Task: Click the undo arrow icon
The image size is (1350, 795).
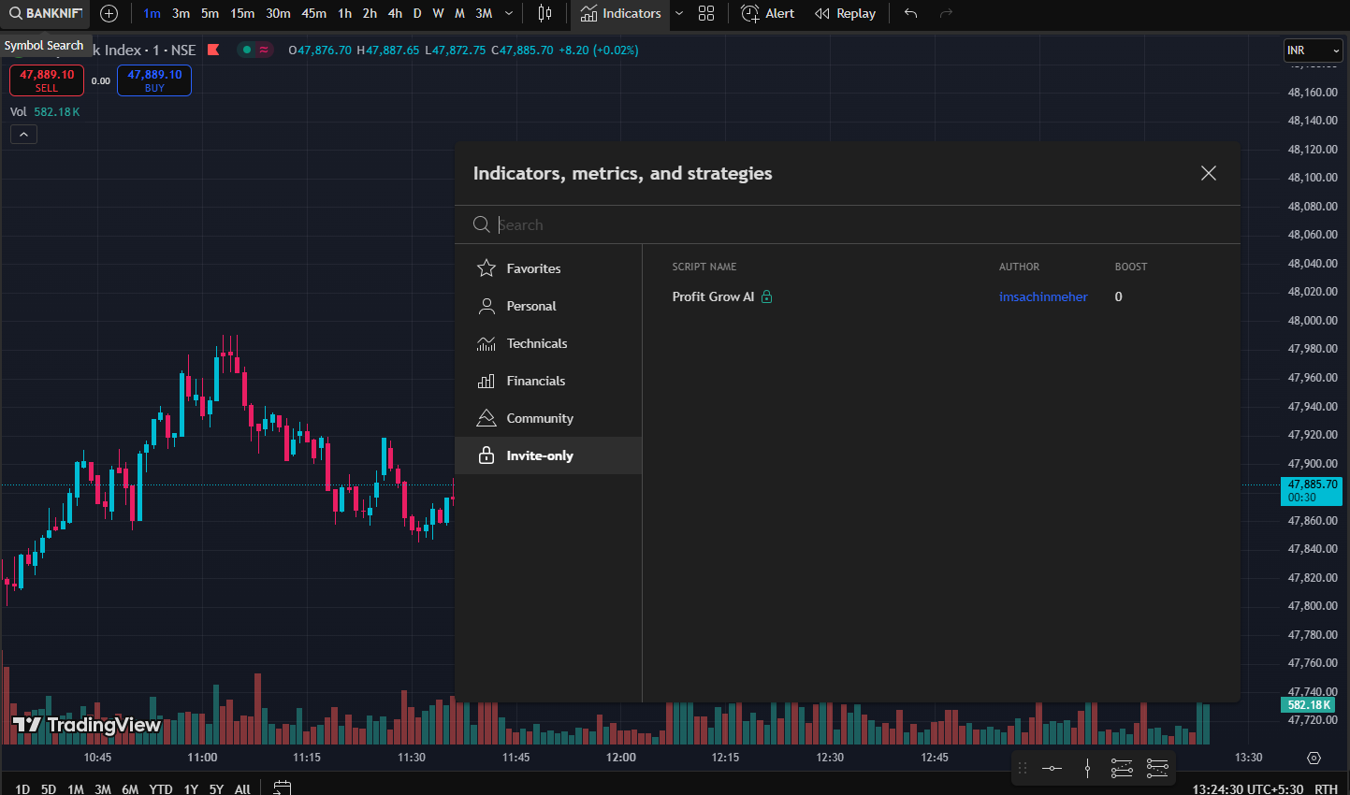Action: tap(910, 13)
